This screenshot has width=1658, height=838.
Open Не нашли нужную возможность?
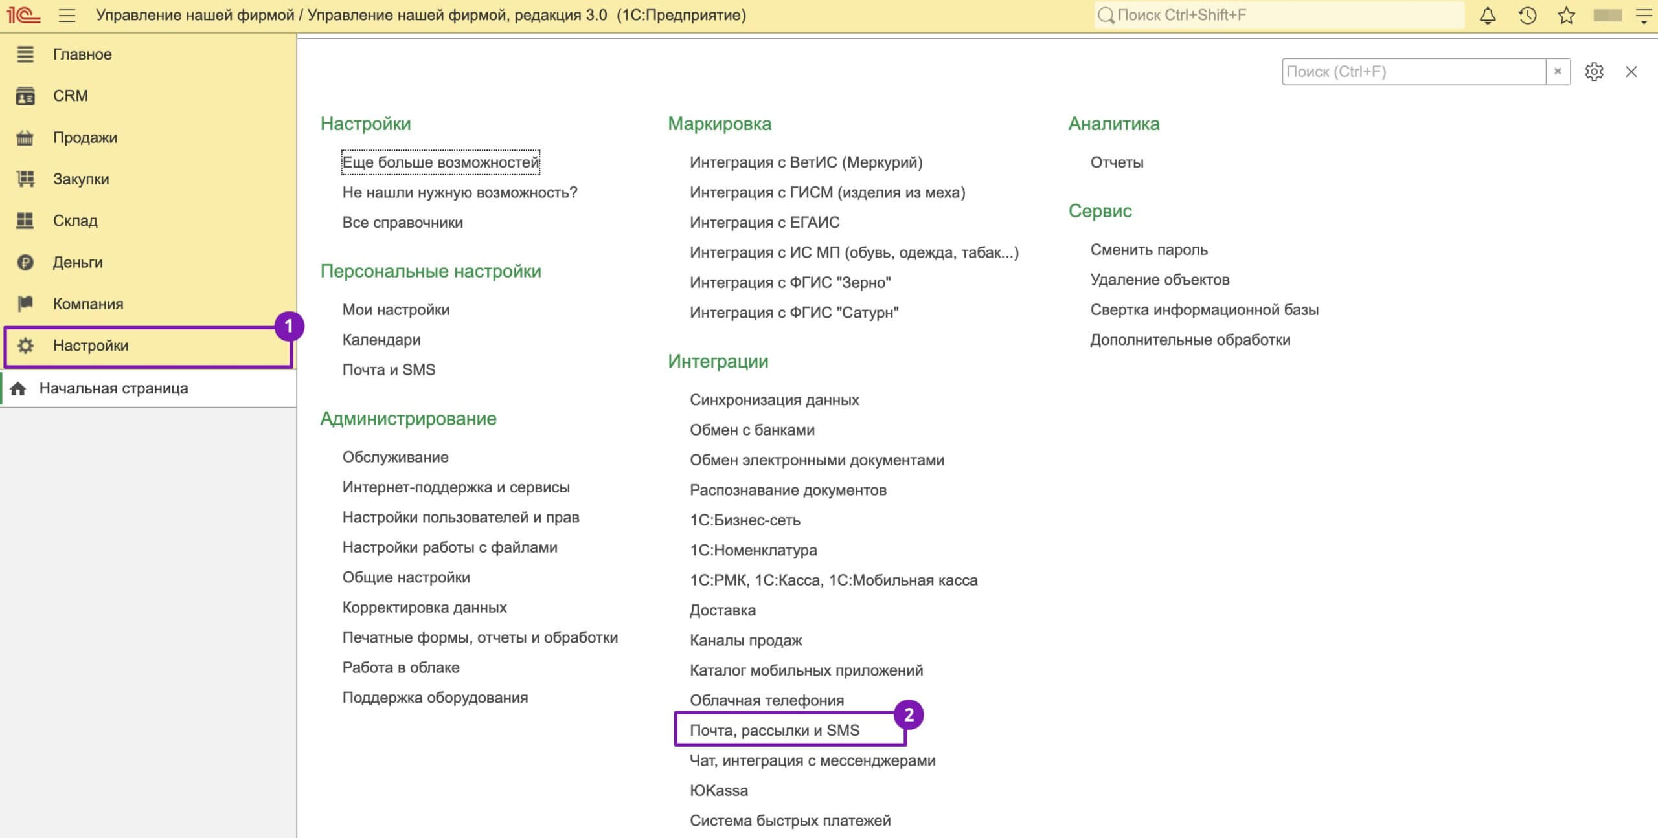tap(460, 192)
